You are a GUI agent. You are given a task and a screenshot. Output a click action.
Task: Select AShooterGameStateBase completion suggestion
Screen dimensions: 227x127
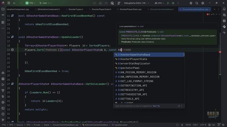[149, 55]
